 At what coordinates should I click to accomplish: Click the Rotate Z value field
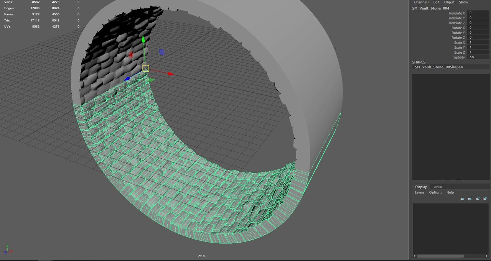pos(478,38)
